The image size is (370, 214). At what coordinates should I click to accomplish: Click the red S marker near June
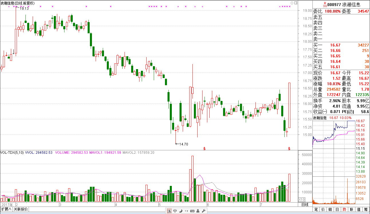click(204, 148)
